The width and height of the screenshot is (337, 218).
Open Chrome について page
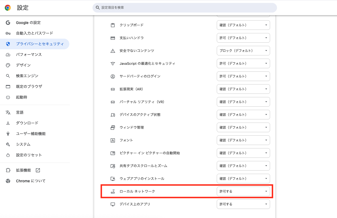point(35,181)
